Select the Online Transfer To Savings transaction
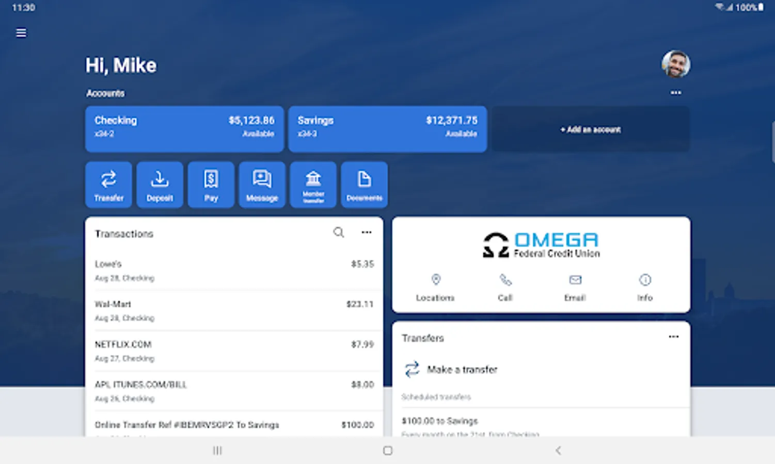This screenshot has width=775, height=464. tap(234, 425)
